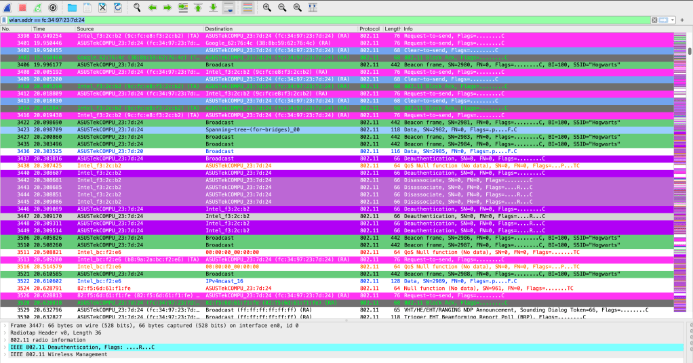The image size is (693, 363).
Task: Open capture options gear icon
Action: [54, 7]
